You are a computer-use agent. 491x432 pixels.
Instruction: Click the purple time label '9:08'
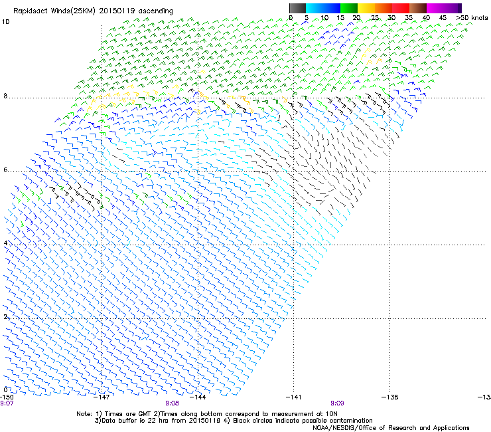pyautogui.click(x=172, y=403)
